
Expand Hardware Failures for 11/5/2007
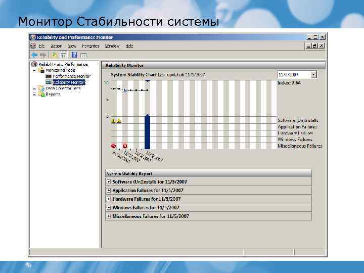(x=108, y=199)
